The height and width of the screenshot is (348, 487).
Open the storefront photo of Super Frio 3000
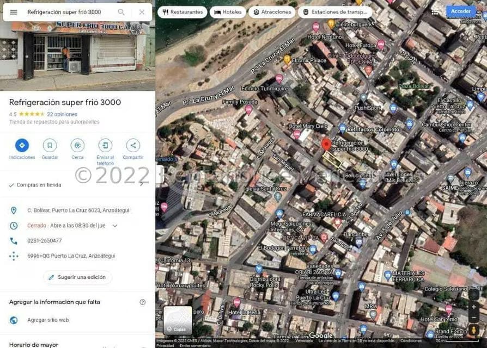click(x=78, y=56)
